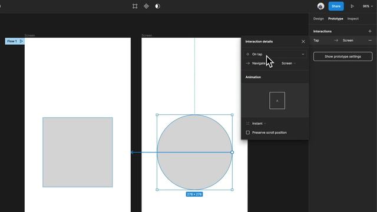Click the component diamond icon in toolbar

pyautogui.click(x=146, y=6)
